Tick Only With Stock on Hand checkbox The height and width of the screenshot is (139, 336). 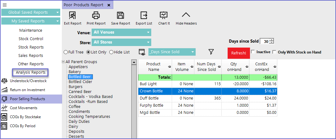point(274,52)
